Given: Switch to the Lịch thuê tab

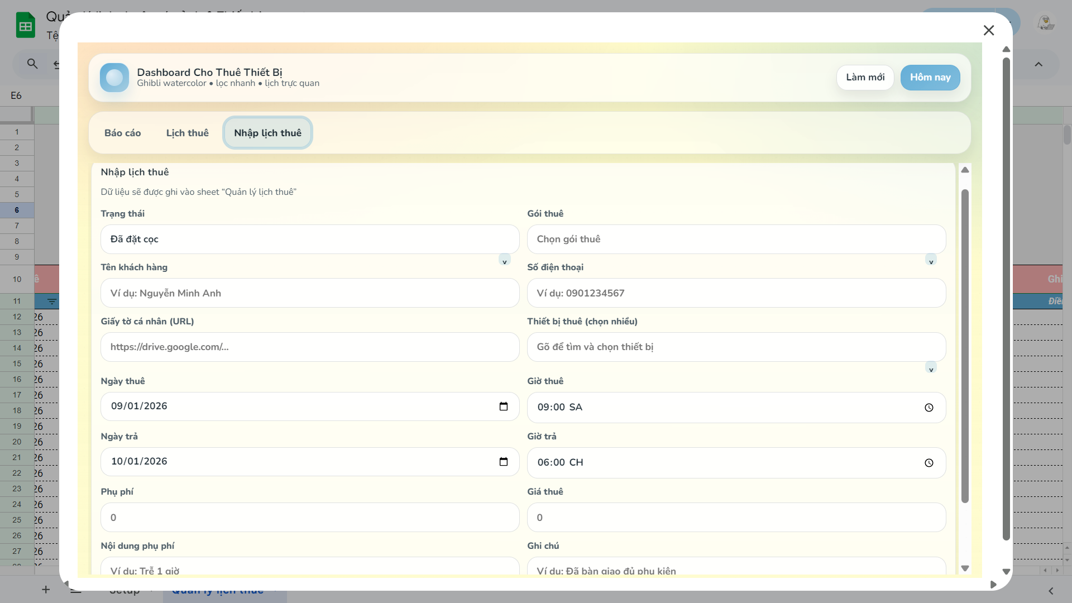Looking at the screenshot, I should [x=187, y=133].
